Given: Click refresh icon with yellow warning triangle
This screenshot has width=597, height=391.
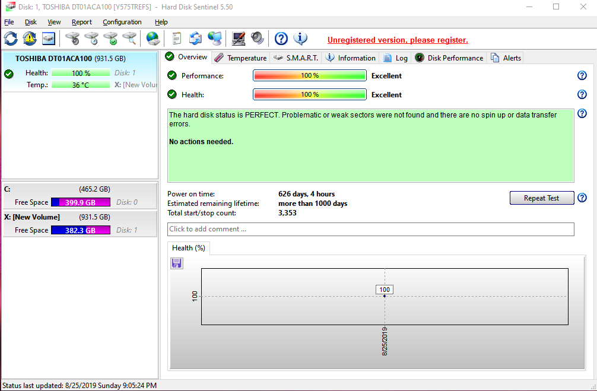Looking at the screenshot, I should [x=30, y=39].
